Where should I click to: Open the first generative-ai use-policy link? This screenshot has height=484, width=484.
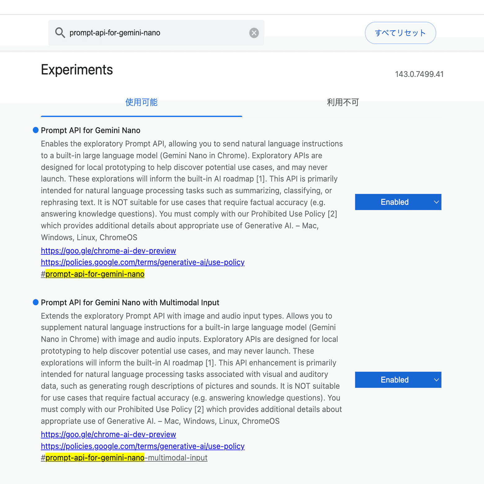pyautogui.click(x=143, y=262)
